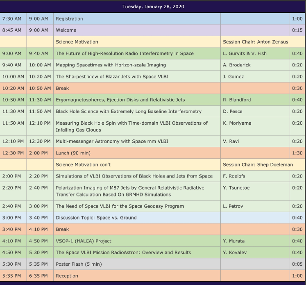Open Future of High-Resolution Radio Interferometry talk
306x285 pixels.
click(x=125, y=53)
